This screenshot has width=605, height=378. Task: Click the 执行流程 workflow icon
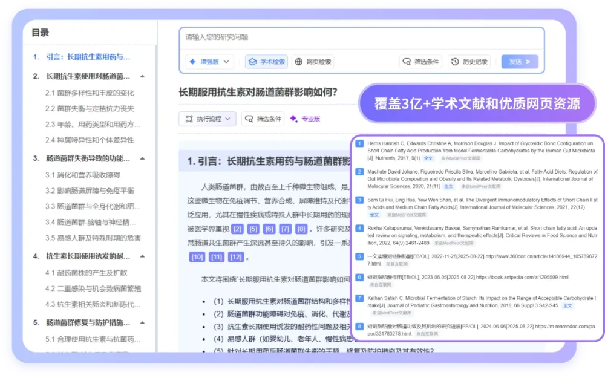point(188,119)
